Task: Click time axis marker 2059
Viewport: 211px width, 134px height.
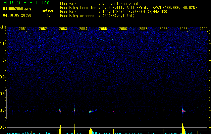Action: [183, 29]
